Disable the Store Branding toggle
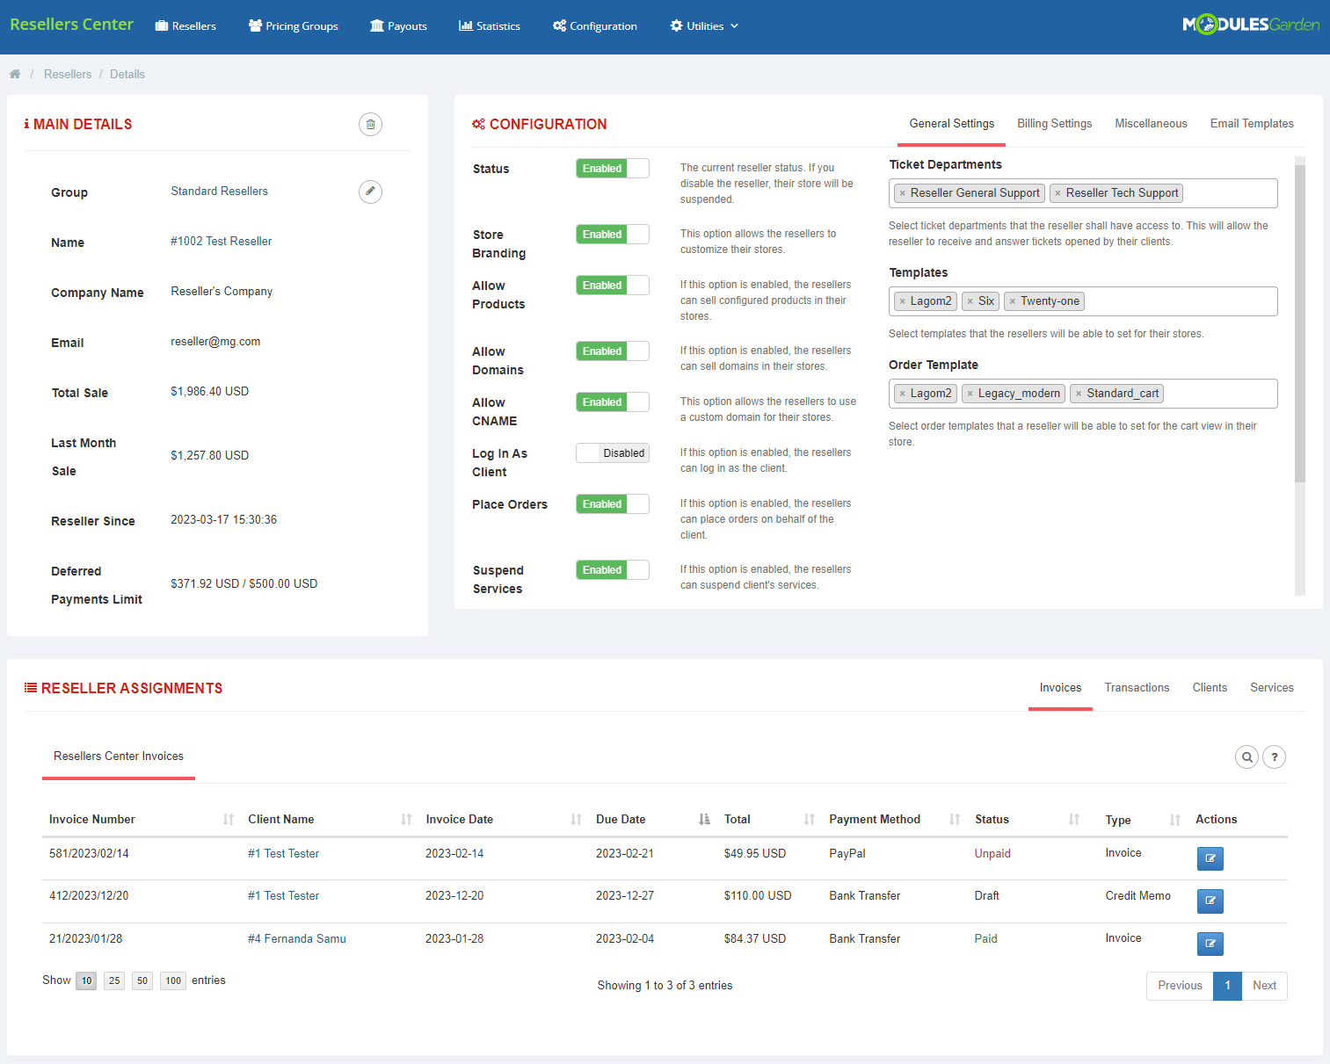1330x1064 pixels. tap(612, 234)
